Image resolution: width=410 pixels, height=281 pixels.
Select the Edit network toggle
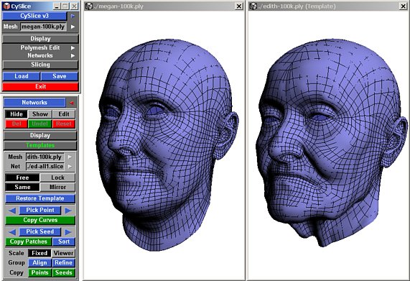(64, 114)
